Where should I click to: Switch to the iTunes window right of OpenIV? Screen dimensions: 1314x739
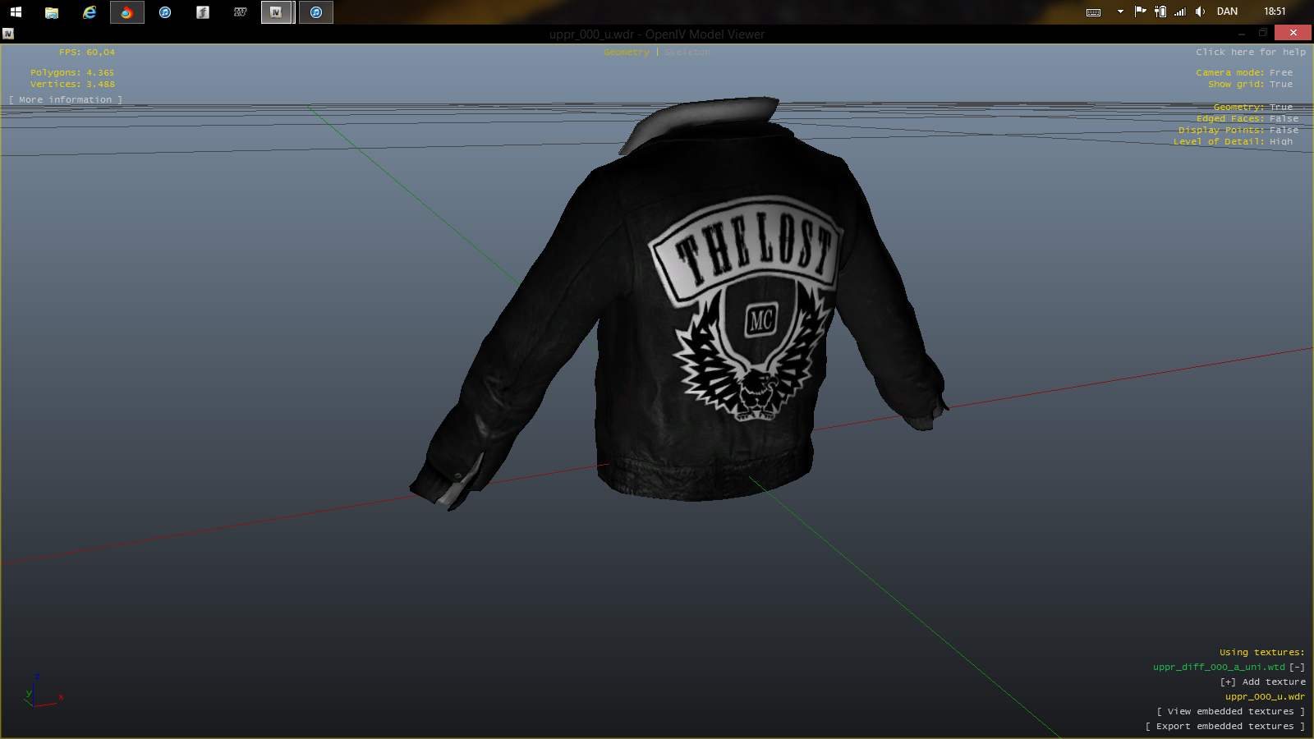coord(316,12)
